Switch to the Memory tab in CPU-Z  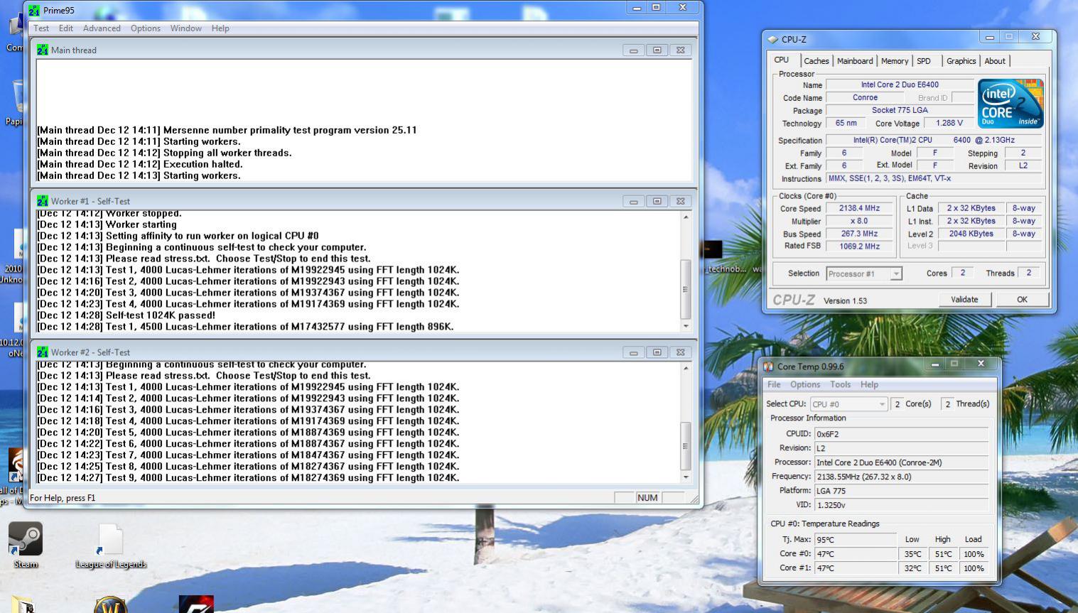[x=895, y=61]
